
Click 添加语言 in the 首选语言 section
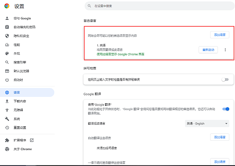pos(220,35)
